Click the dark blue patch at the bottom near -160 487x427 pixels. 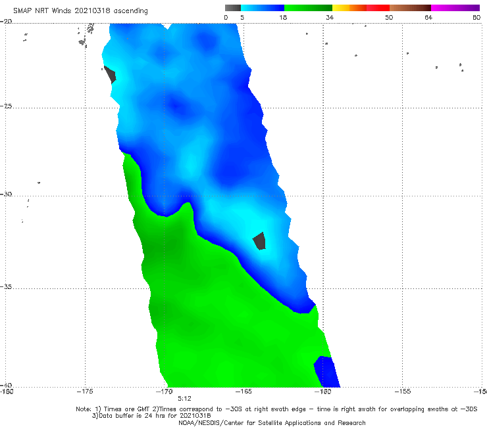click(x=326, y=372)
